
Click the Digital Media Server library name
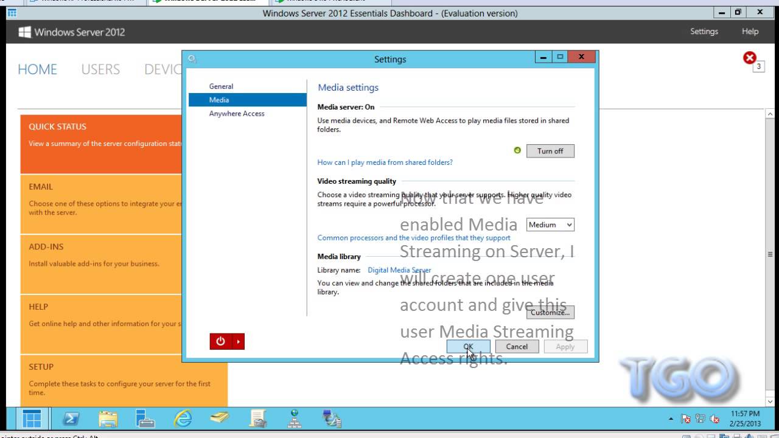(x=399, y=270)
